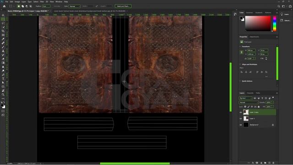293x165 pixels.
Task: Open the Style dropdown in options bar
Action: coord(75,6)
